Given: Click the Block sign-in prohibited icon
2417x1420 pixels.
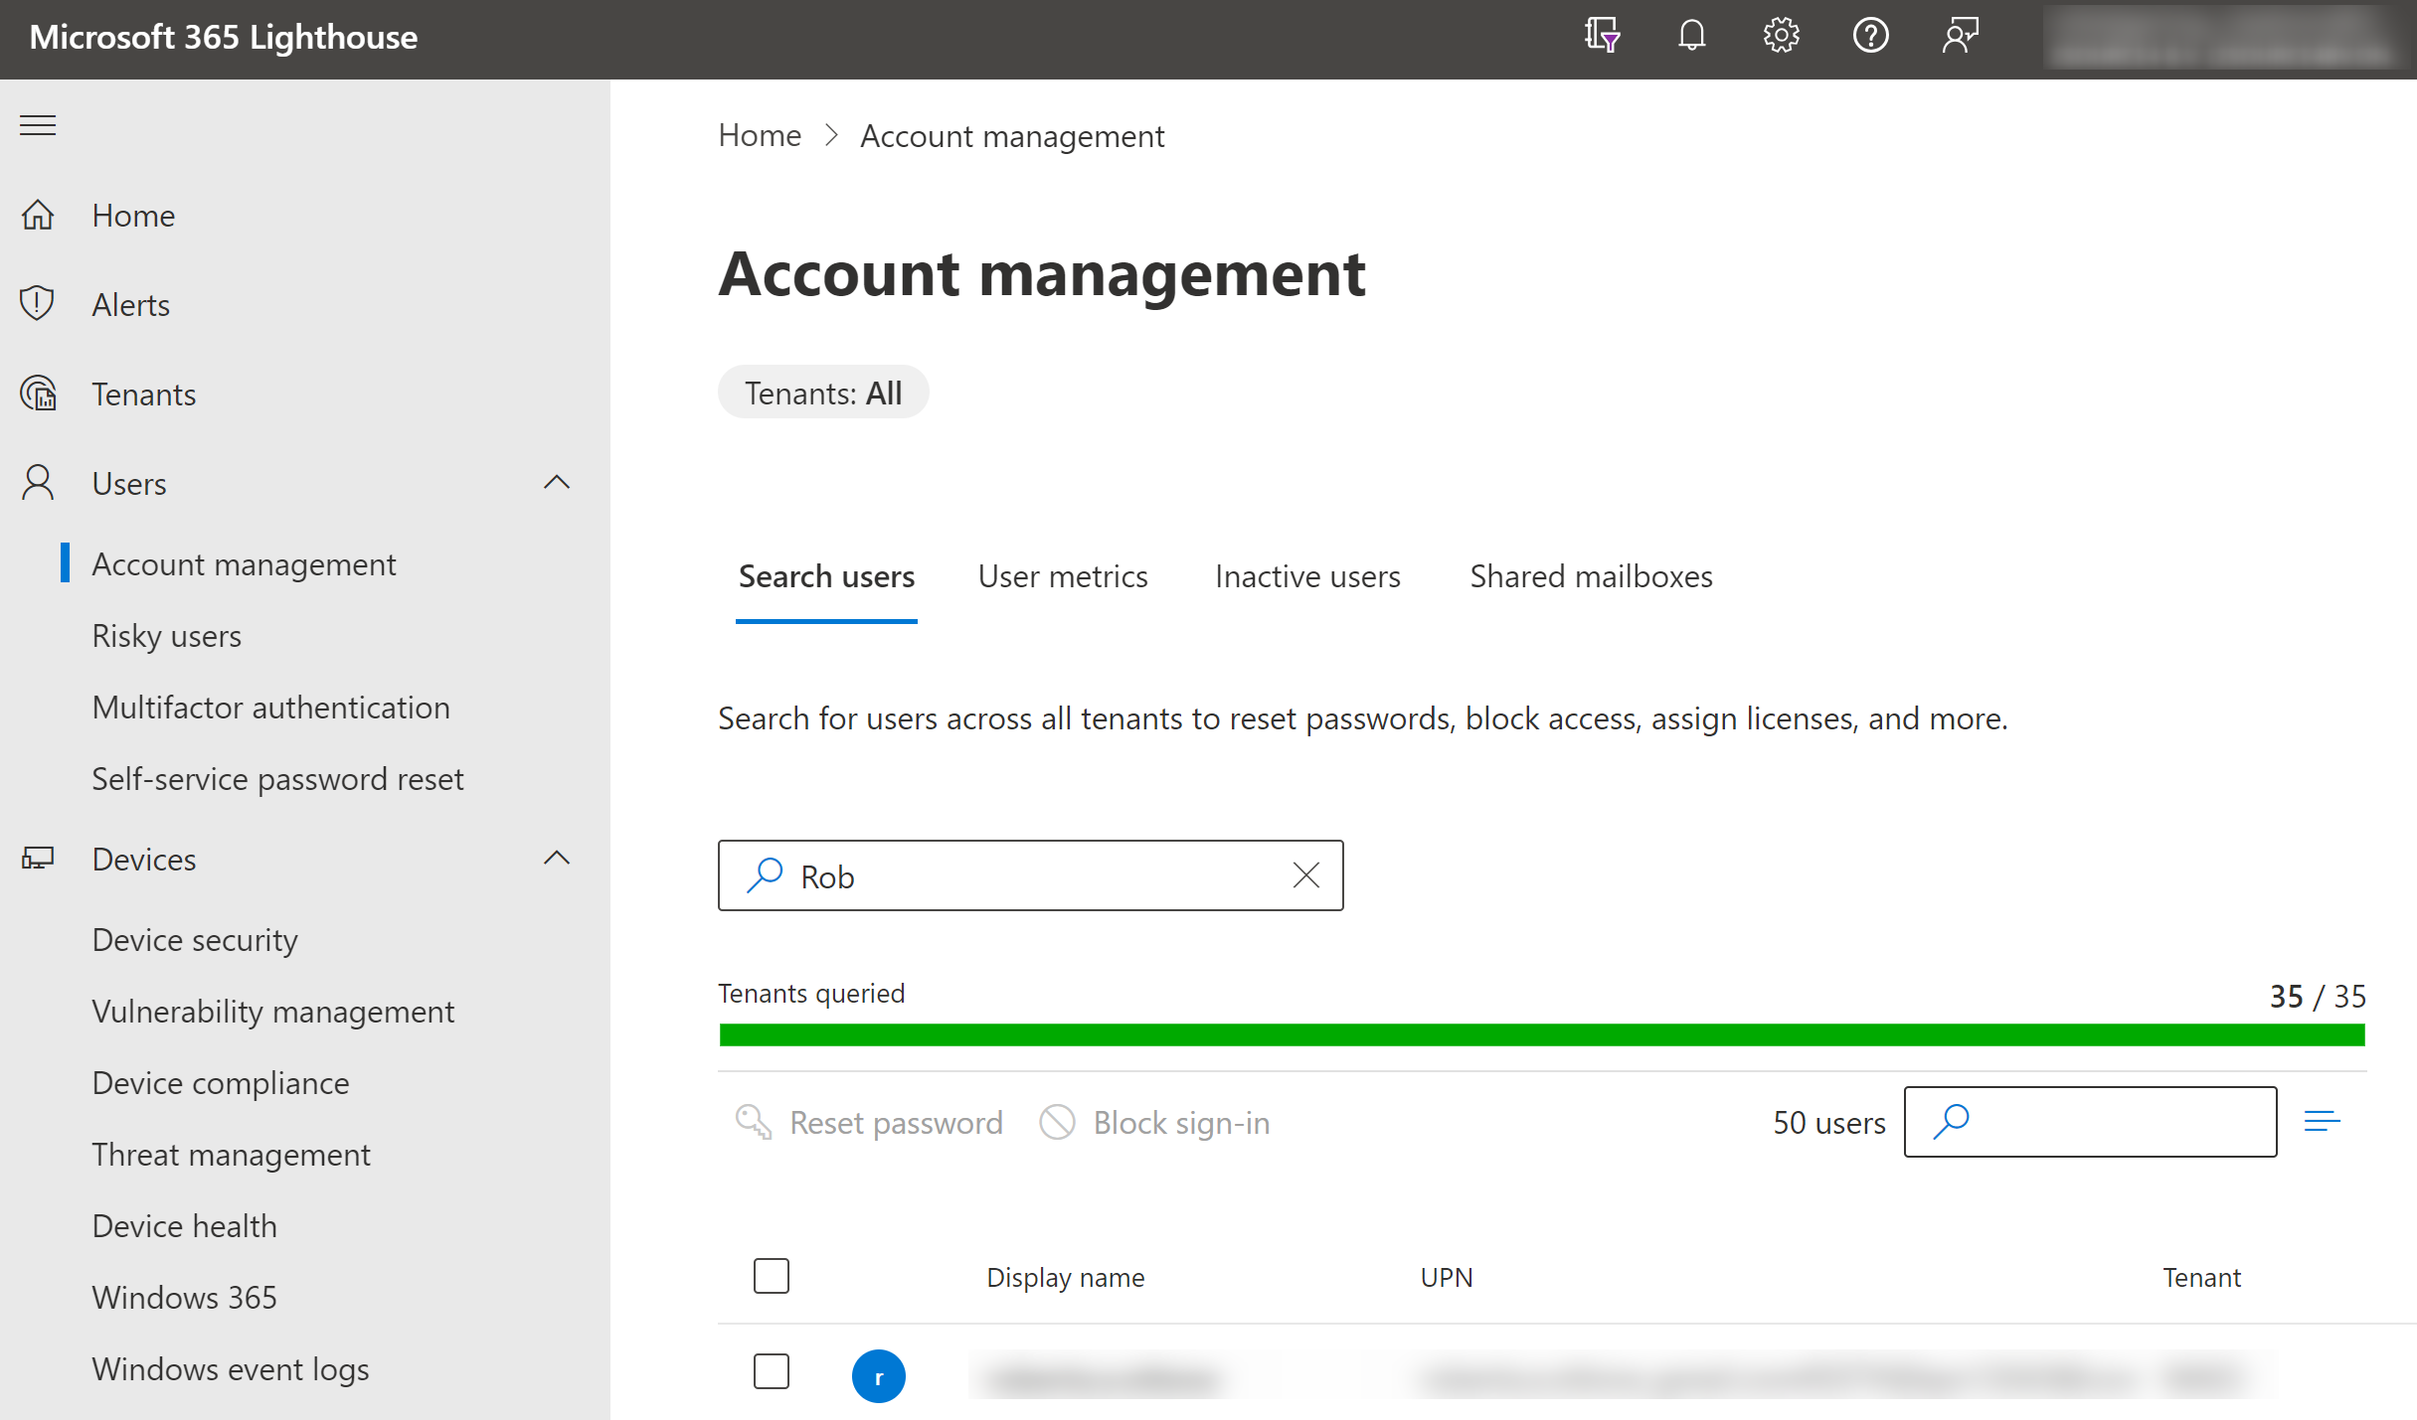Looking at the screenshot, I should (x=1057, y=1122).
